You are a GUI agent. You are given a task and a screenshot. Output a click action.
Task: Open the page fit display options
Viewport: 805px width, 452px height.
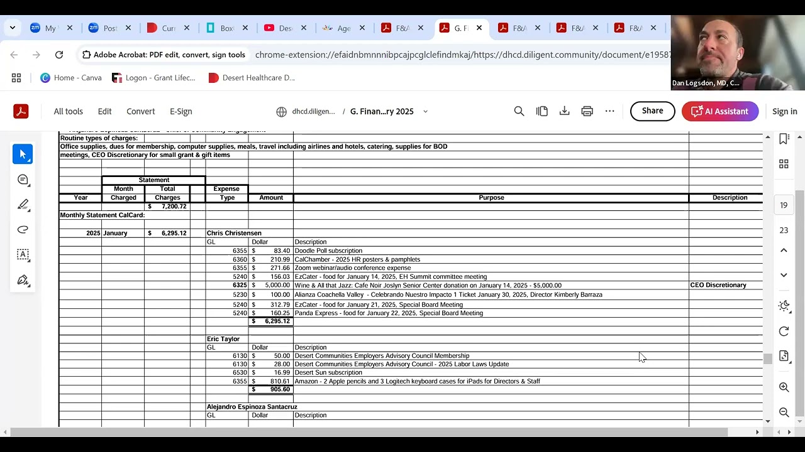tap(784, 356)
